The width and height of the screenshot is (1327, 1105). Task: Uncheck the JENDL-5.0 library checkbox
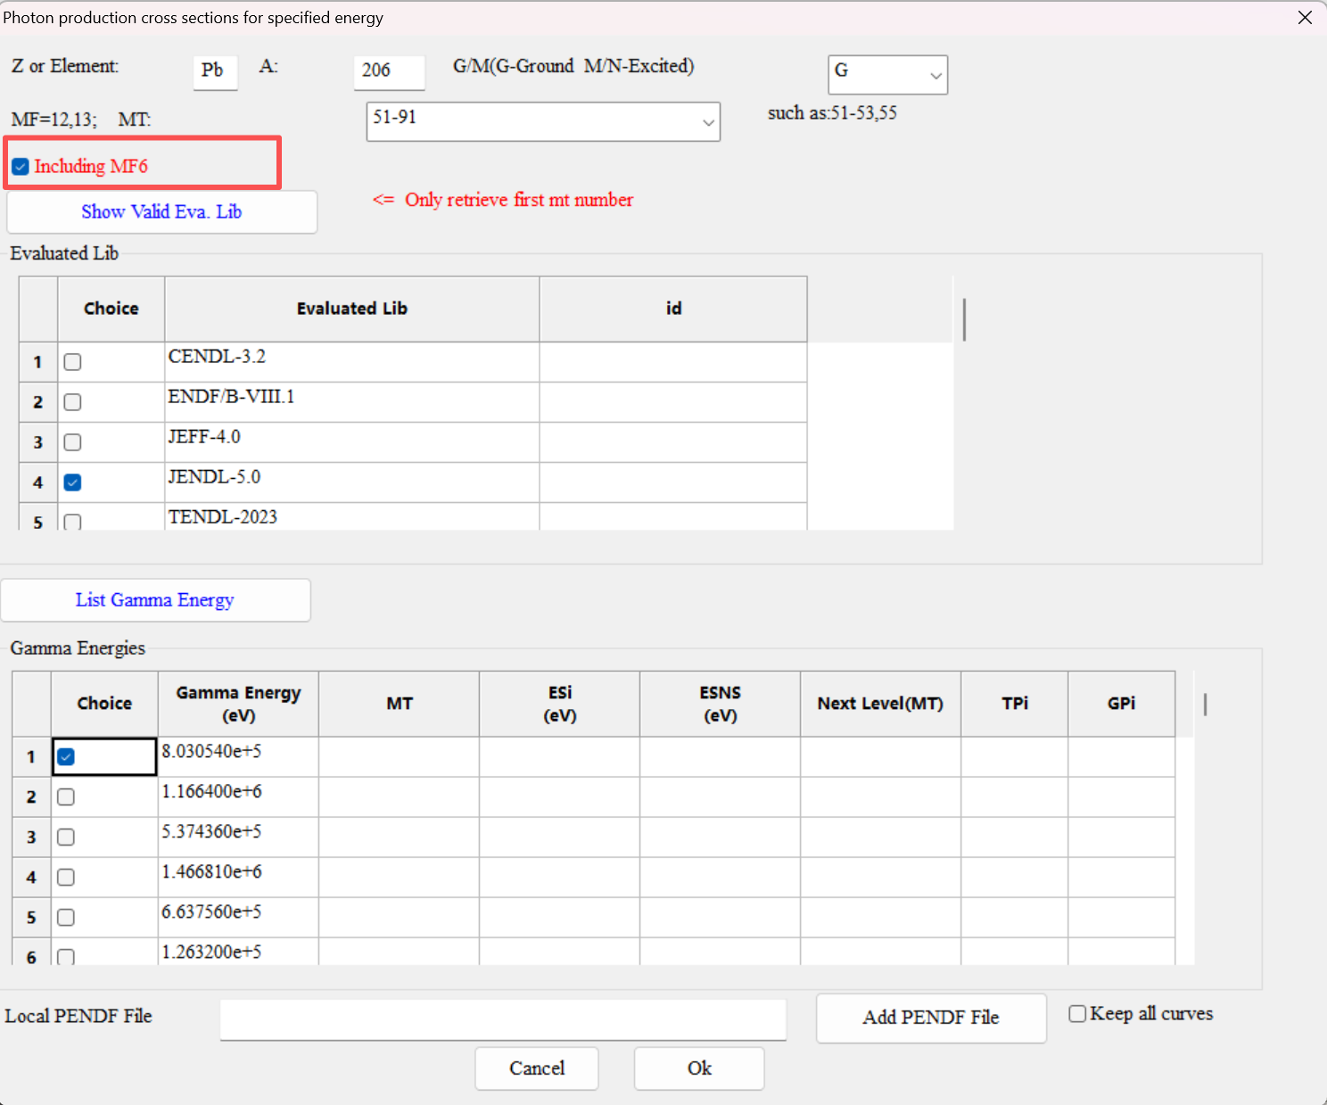(x=73, y=482)
